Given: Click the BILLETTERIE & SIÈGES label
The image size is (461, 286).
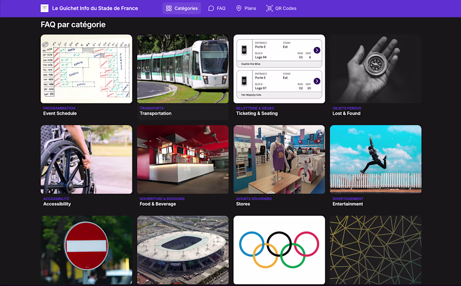Looking at the screenshot, I should click(x=255, y=108).
